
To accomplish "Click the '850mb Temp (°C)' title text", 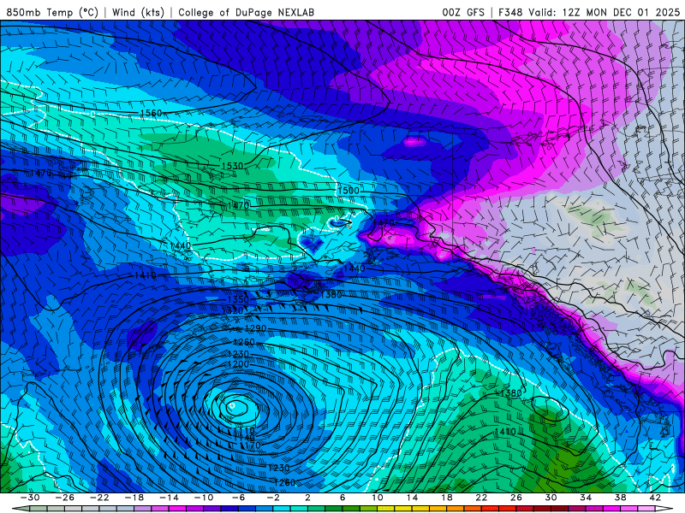I will click(x=52, y=12).
